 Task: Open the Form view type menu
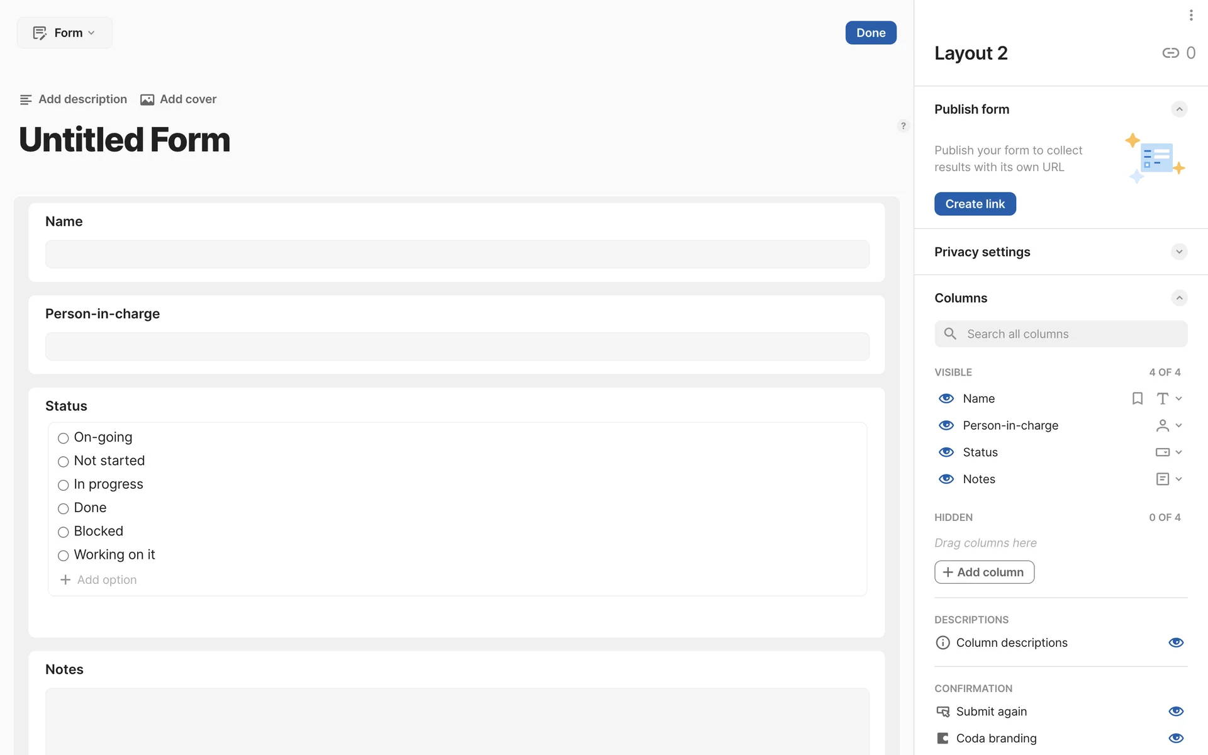click(65, 33)
